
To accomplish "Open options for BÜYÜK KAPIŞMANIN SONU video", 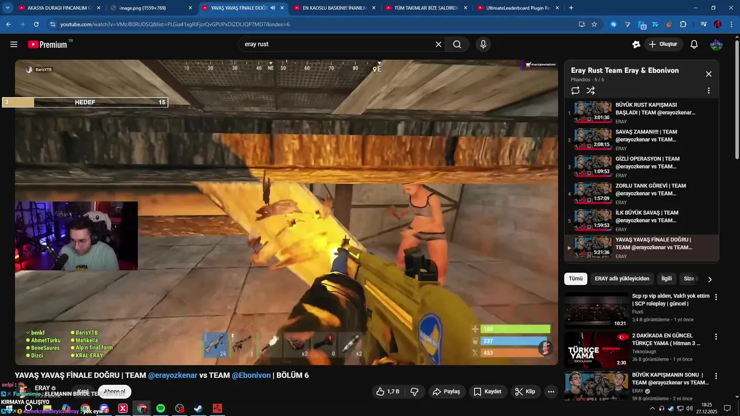I will [716, 376].
